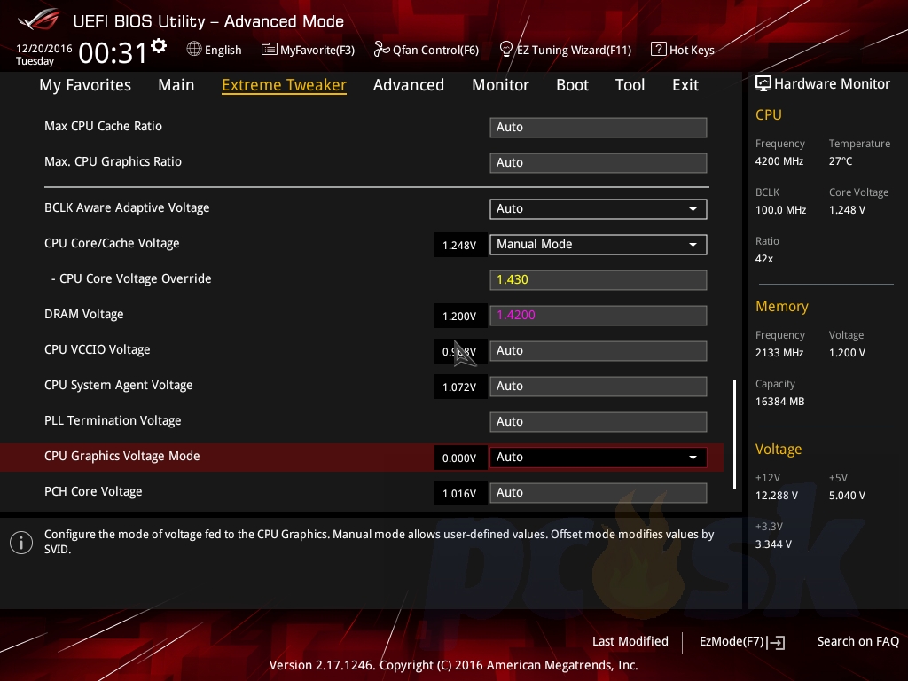908x681 pixels.
Task: Click the EzMode exit arrow icon
Action: click(x=776, y=642)
